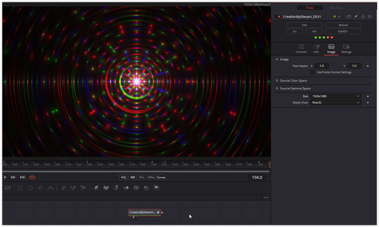Image resolution: width=379 pixels, height=227 pixels.
Task: Add a Text 3D node
Action: [x=116, y=188]
